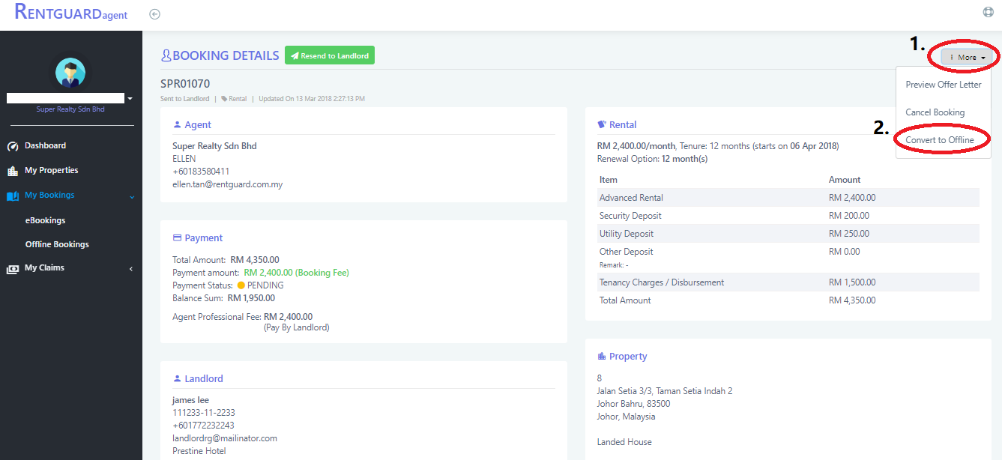The image size is (1002, 460).
Task: Click Total Amount RM 4,350.00 in Payment
Action: tap(255, 260)
